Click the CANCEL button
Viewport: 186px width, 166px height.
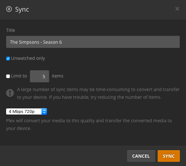point(141,156)
